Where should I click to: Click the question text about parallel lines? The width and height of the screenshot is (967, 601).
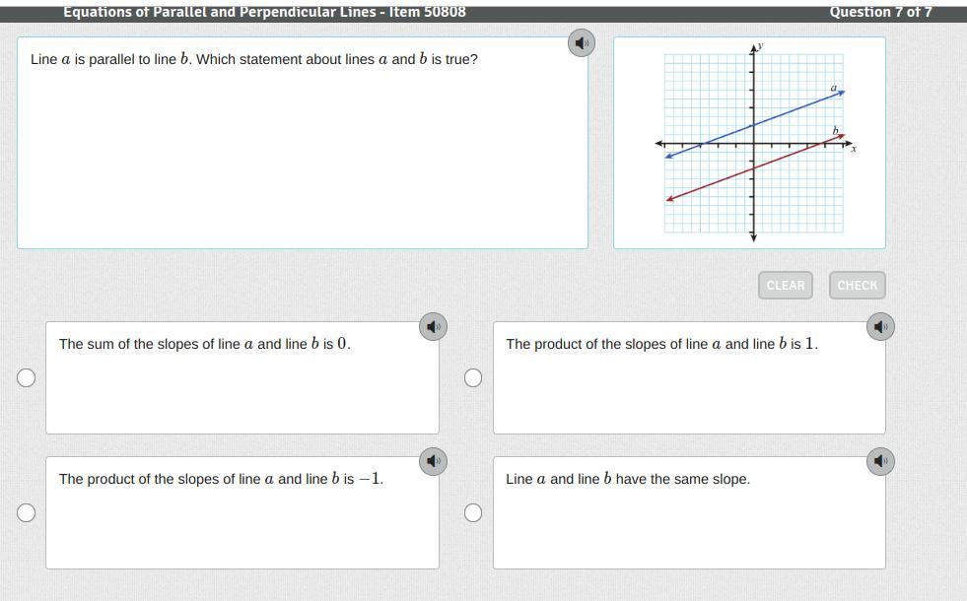[254, 59]
